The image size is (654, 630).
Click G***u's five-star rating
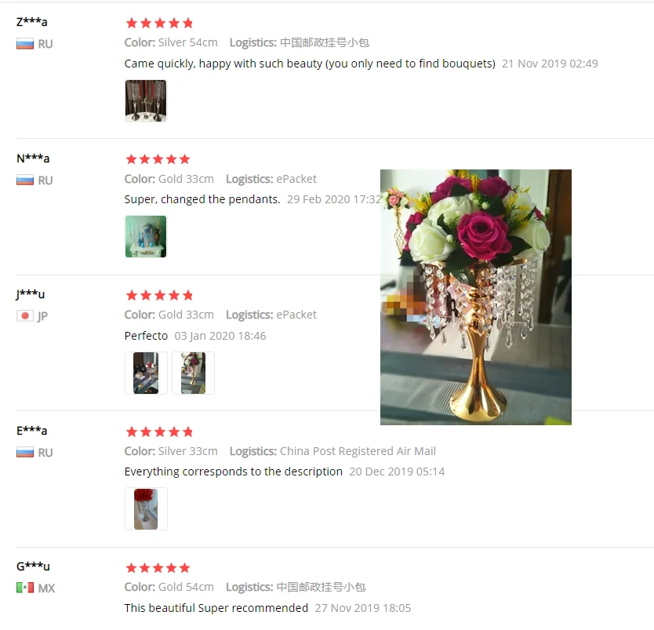click(x=158, y=568)
